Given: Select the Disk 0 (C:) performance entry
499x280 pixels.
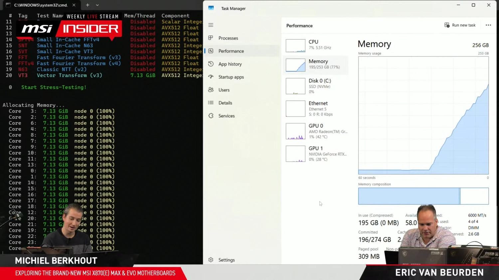Looking at the screenshot, I should [316, 86].
